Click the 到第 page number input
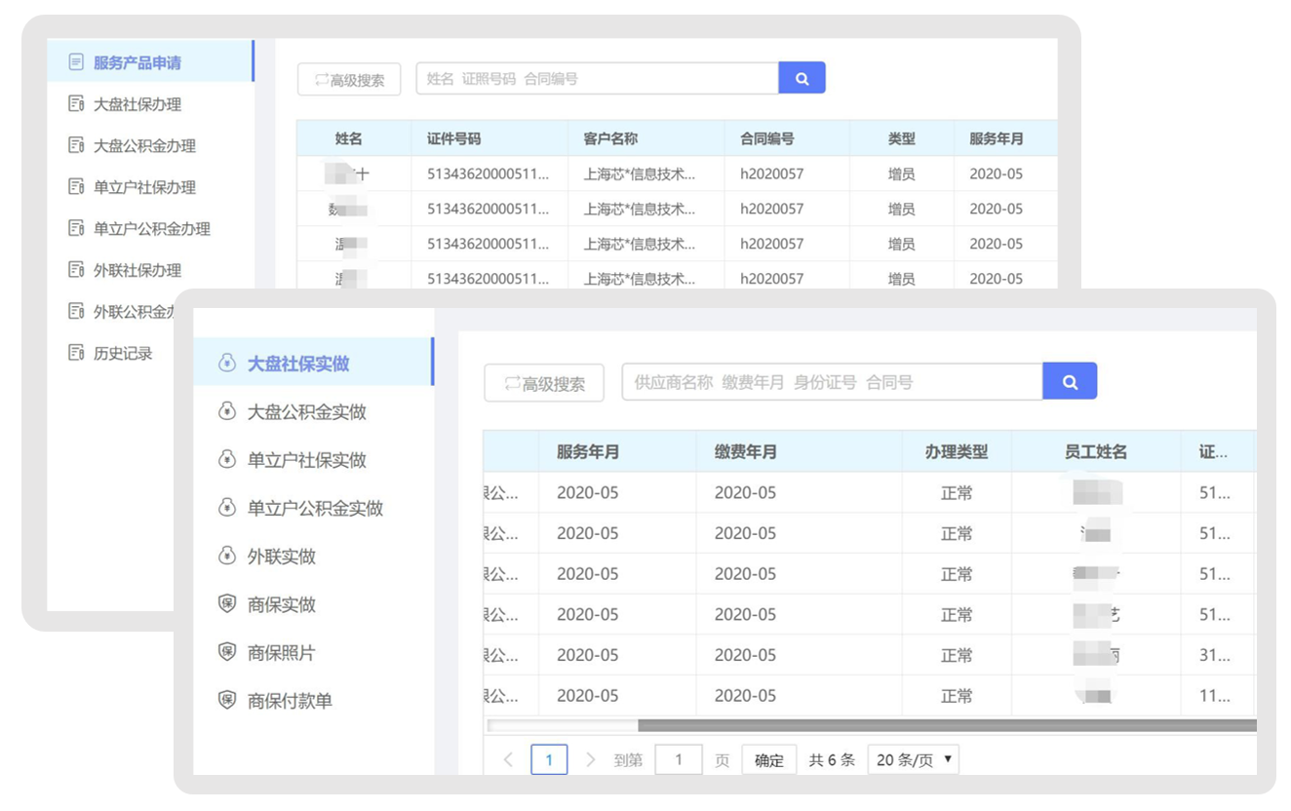This screenshot has height=811, width=1291. point(679,760)
